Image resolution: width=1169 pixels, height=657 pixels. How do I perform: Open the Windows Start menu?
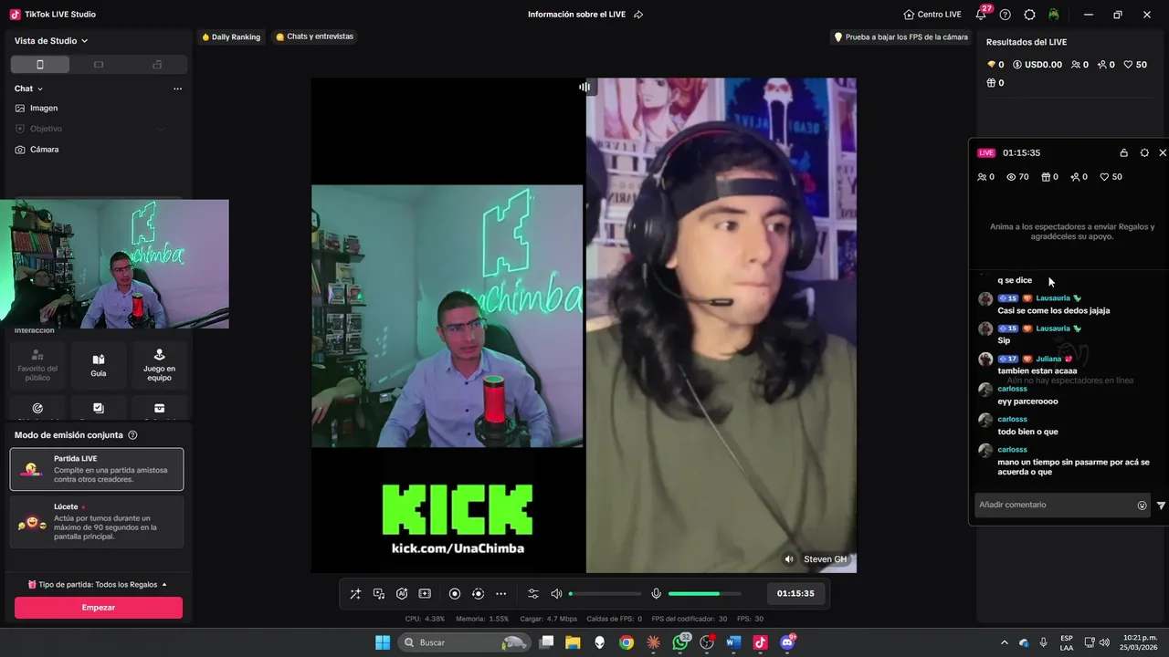(x=383, y=642)
